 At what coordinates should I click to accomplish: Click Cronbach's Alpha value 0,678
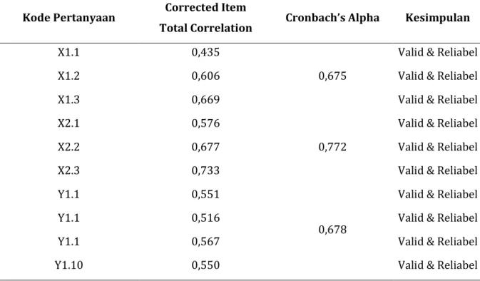[x=332, y=230]
